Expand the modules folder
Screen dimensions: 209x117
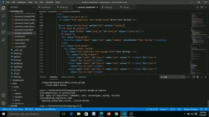pyautogui.click(x=17, y=97)
